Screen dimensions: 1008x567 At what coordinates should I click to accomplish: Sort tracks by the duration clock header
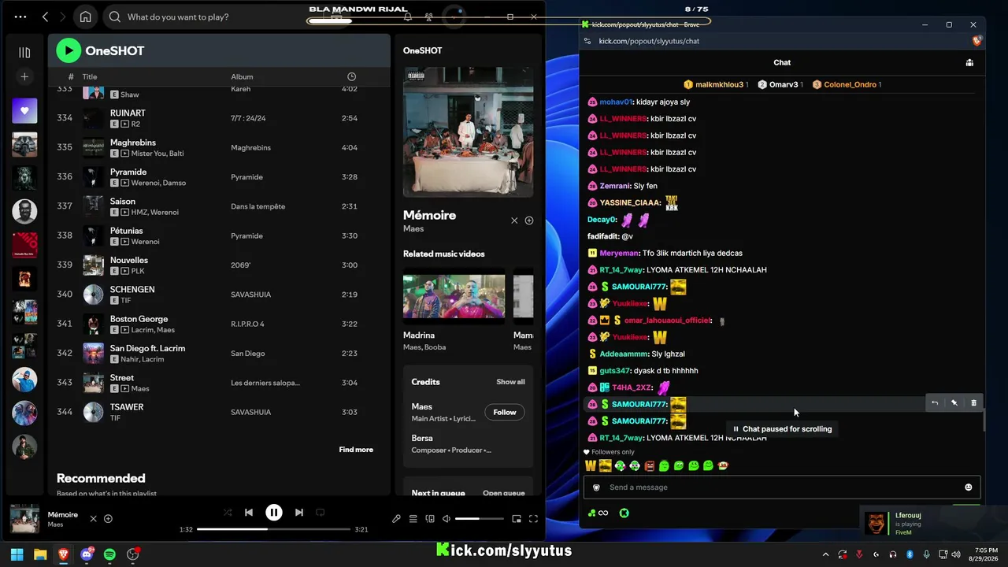[351, 76]
